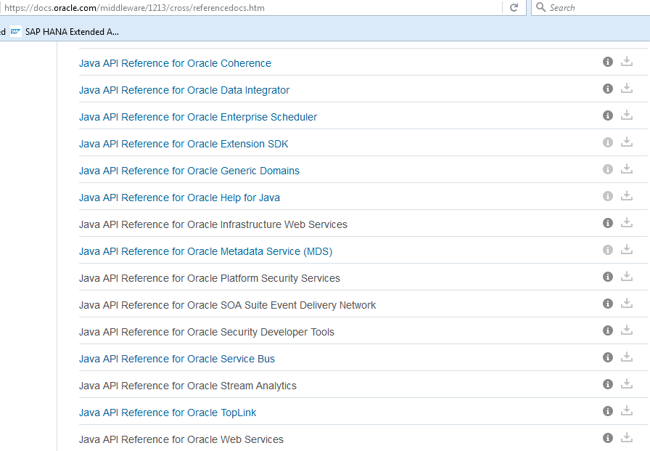The width and height of the screenshot is (650, 451).
Task: Download SOA Suite Event Delivery Network reference
Action: (627, 304)
